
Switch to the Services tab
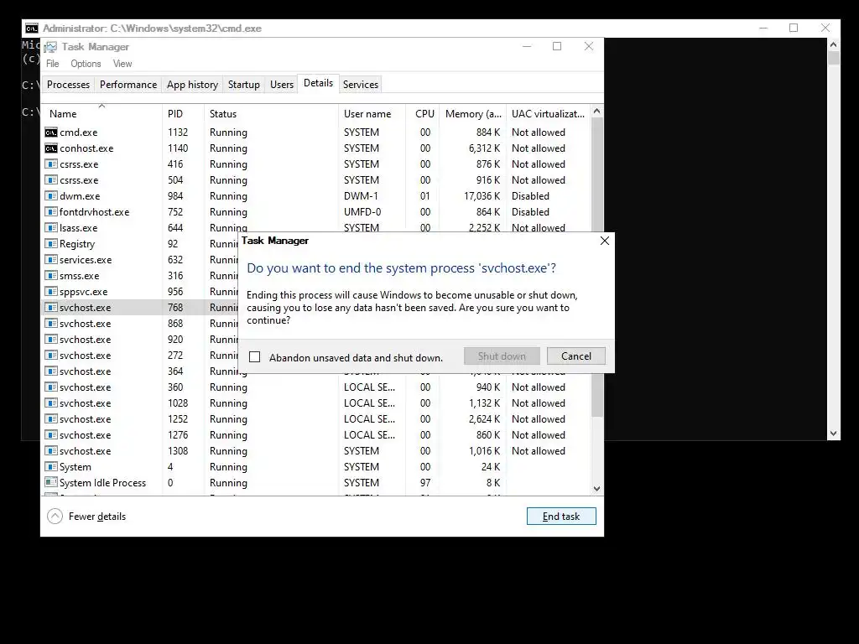[x=361, y=85]
